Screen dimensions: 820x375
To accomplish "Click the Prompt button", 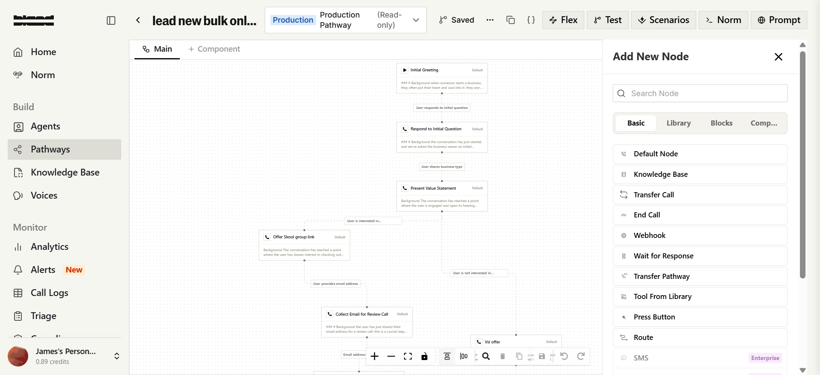I will (779, 20).
